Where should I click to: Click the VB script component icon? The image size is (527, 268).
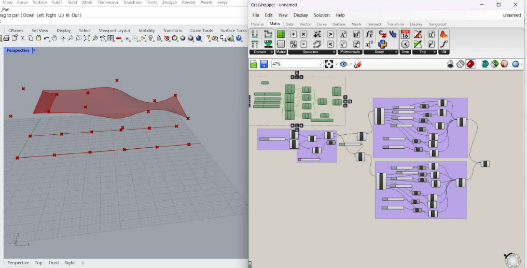(x=393, y=34)
